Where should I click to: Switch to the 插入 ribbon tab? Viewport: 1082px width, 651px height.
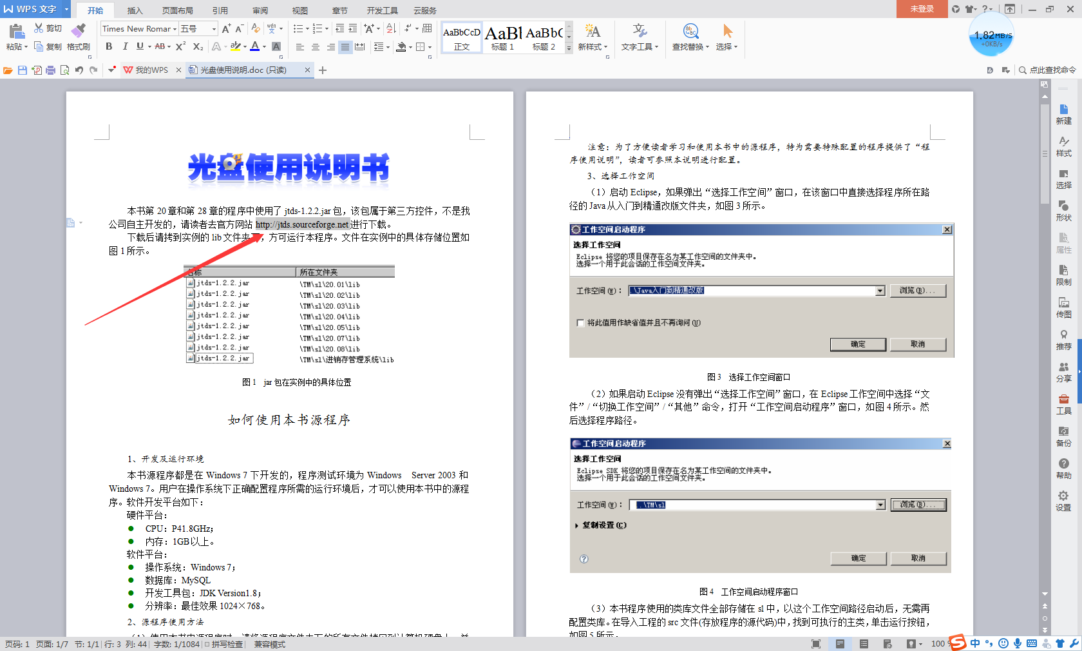tap(135, 10)
